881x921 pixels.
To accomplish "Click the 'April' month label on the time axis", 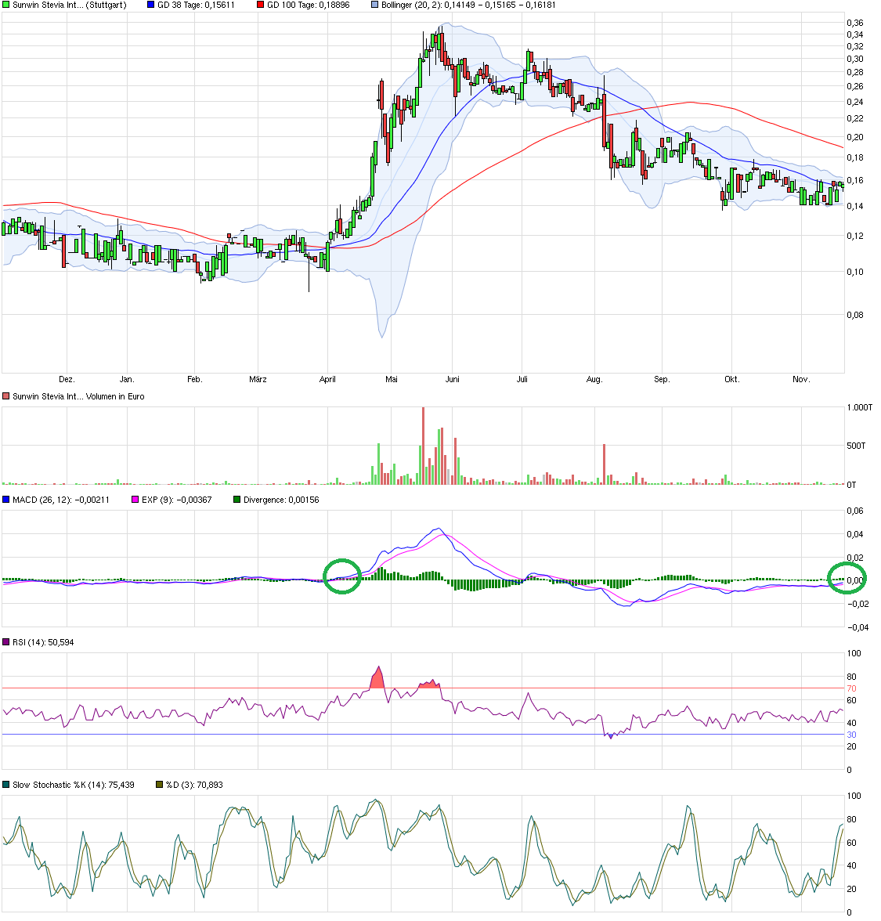I will click(327, 379).
